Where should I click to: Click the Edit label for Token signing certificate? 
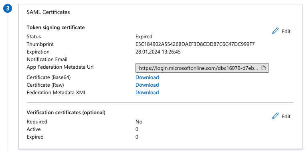pyautogui.click(x=286, y=32)
